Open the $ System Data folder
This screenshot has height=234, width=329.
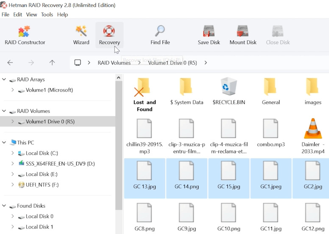(x=187, y=91)
